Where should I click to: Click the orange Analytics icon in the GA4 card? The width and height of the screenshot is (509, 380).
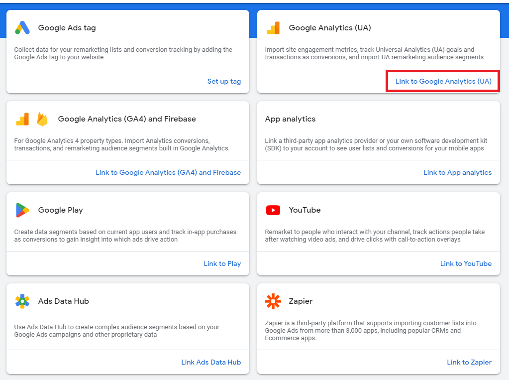(x=22, y=119)
